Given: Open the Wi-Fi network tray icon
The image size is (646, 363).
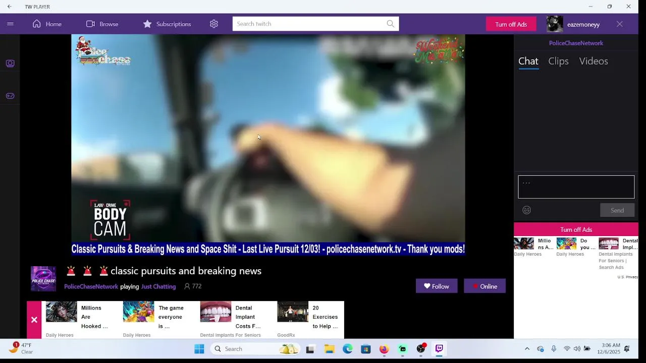Looking at the screenshot, I should pyautogui.click(x=567, y=349).
